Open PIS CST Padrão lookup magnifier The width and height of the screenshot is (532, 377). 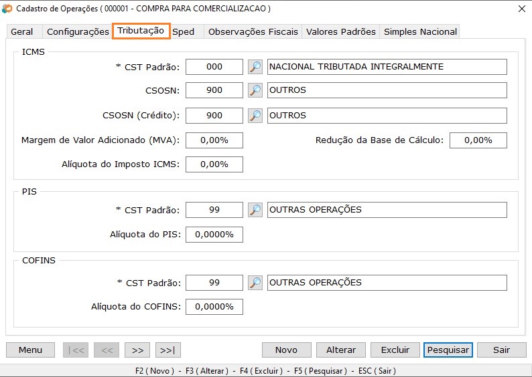255,210
